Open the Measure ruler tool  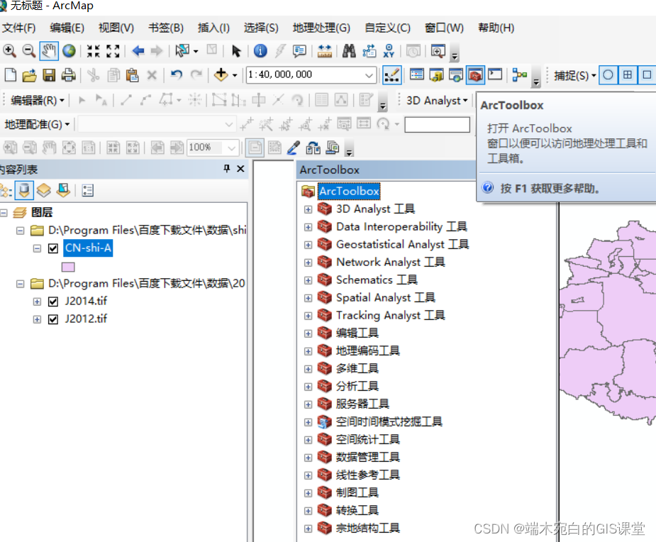pos(325,51)
